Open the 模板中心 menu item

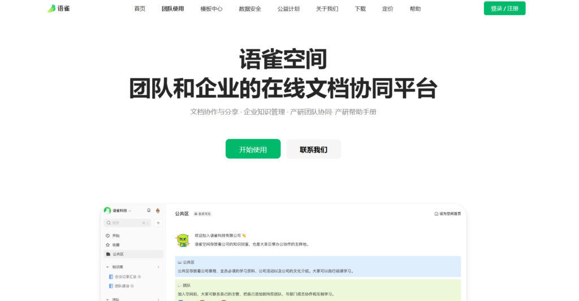coord(211,9)
